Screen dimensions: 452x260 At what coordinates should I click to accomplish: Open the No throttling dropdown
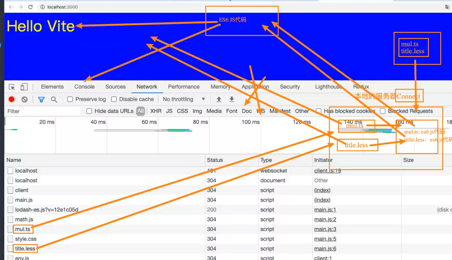184,99
